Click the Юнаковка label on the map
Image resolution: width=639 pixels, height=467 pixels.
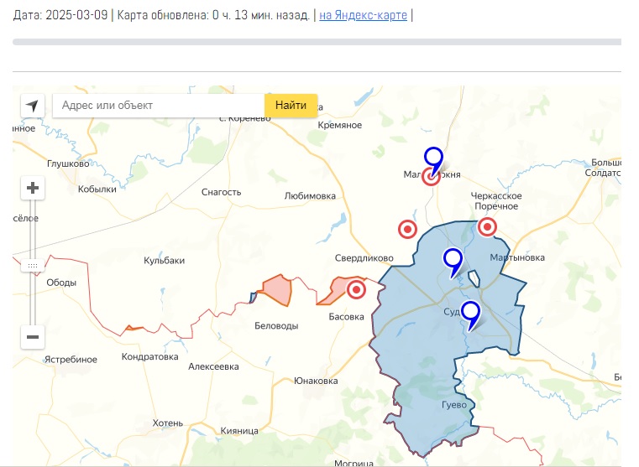316,381
